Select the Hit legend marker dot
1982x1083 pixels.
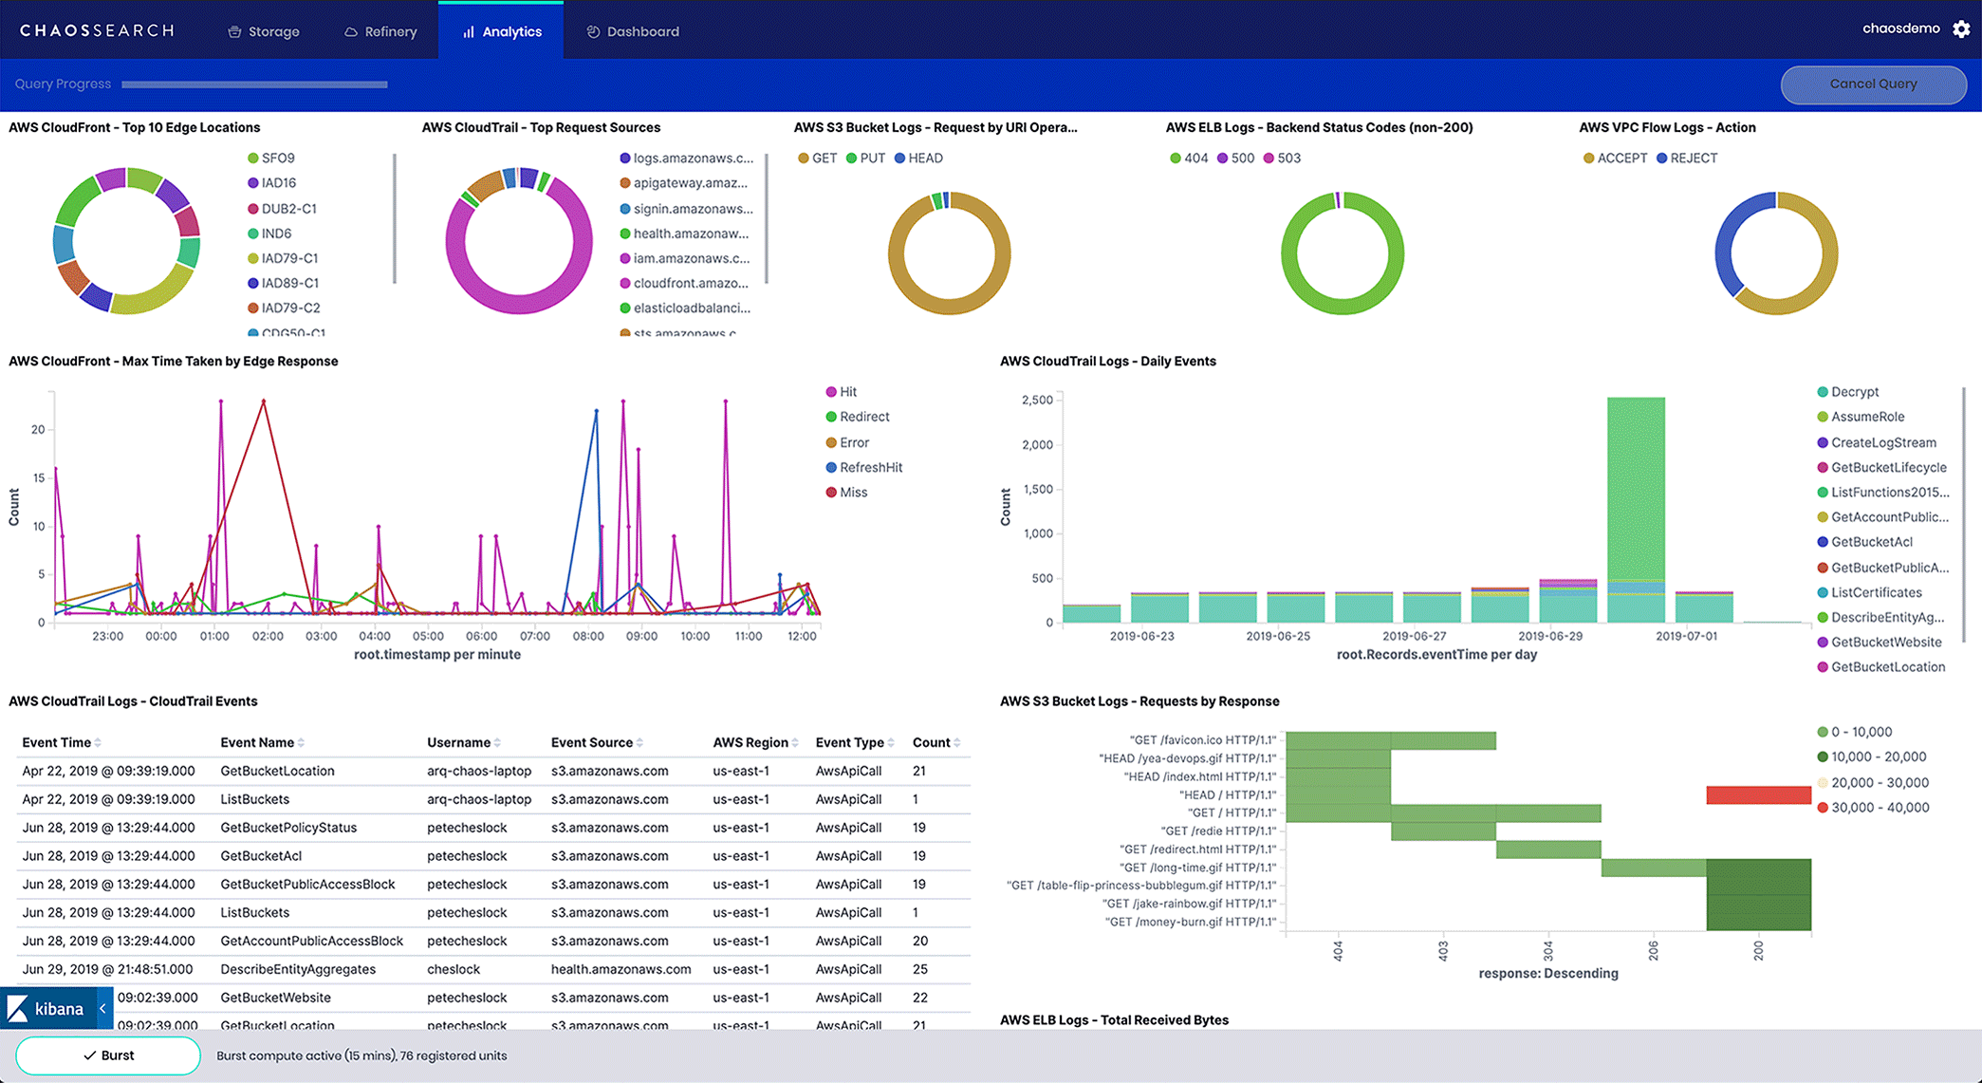click(x=830, y=391)
